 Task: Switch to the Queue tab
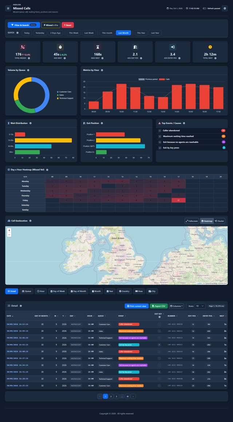(26, 291)
